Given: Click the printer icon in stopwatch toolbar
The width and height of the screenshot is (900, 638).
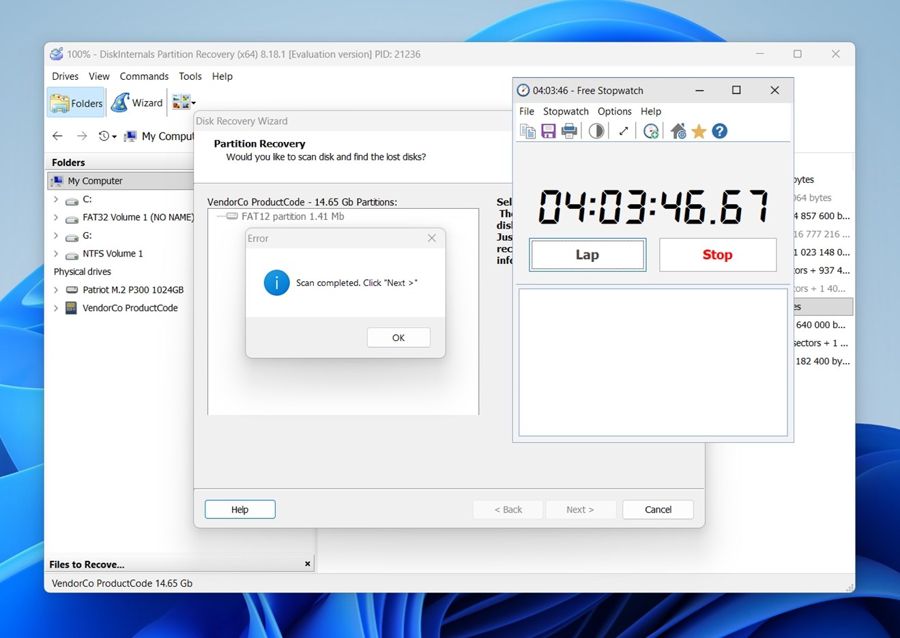Looking at the screenshot, I should pos(569,131).
